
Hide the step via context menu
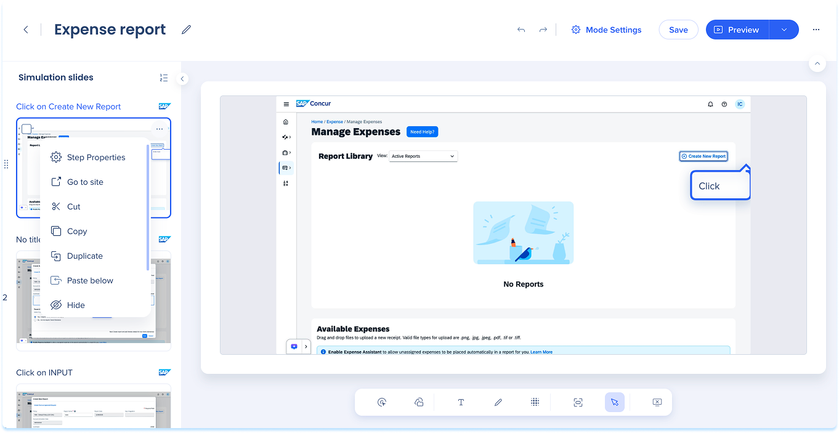75,305
